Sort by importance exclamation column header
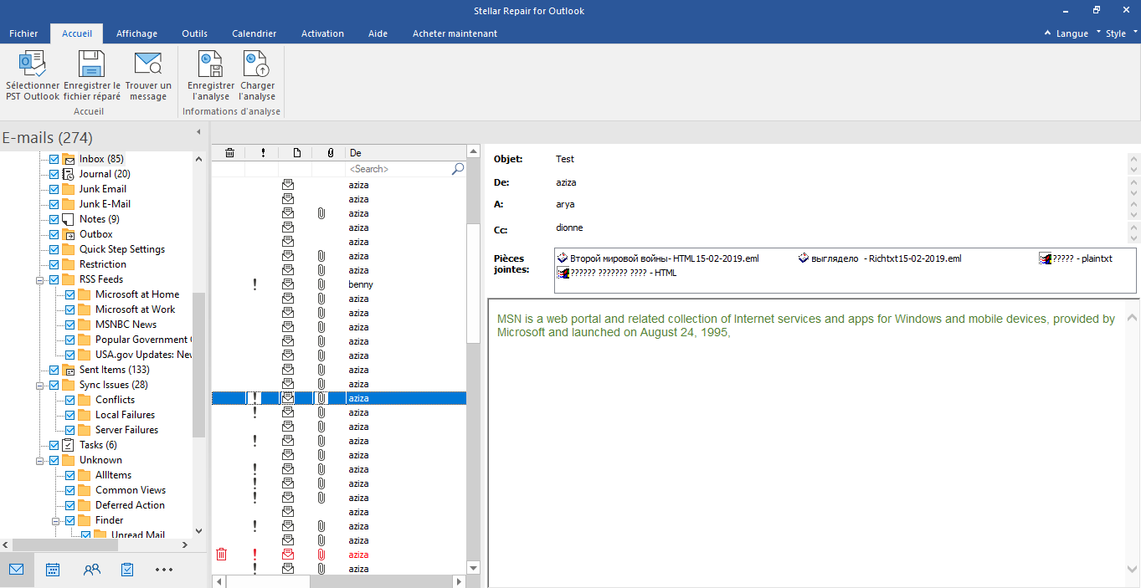1141x588 pixels. coord(263,153)
